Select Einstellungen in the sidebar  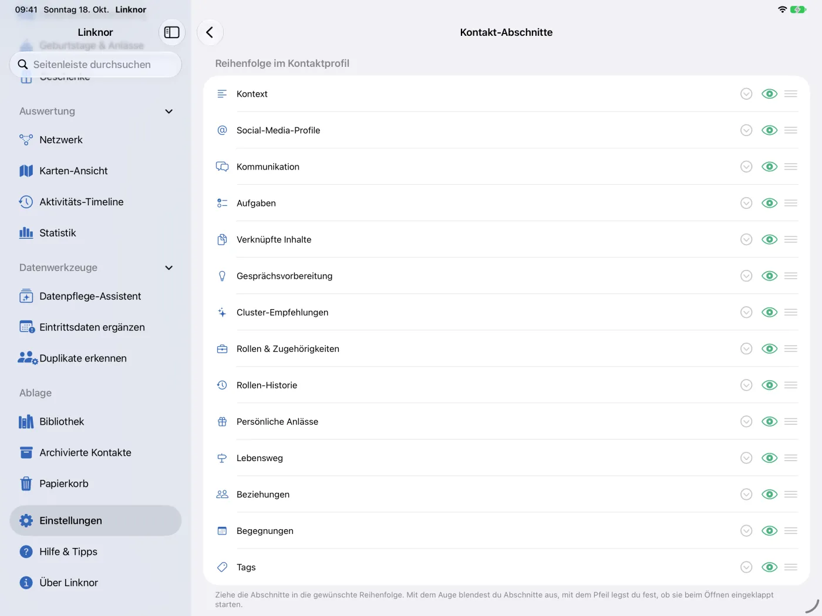(x=96, y=520)
